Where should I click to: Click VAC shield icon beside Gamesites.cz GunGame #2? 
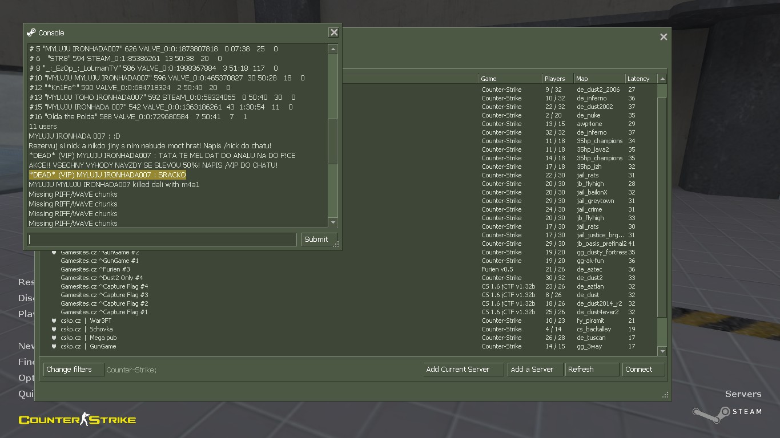pyautogui.click(x=54, y=252)
